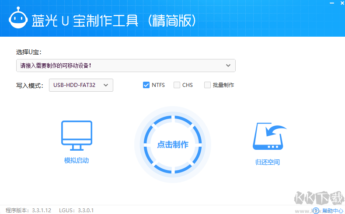Uncheck the NTFS checkbox
The image size is (345, 214).
[x=146, y=85]
